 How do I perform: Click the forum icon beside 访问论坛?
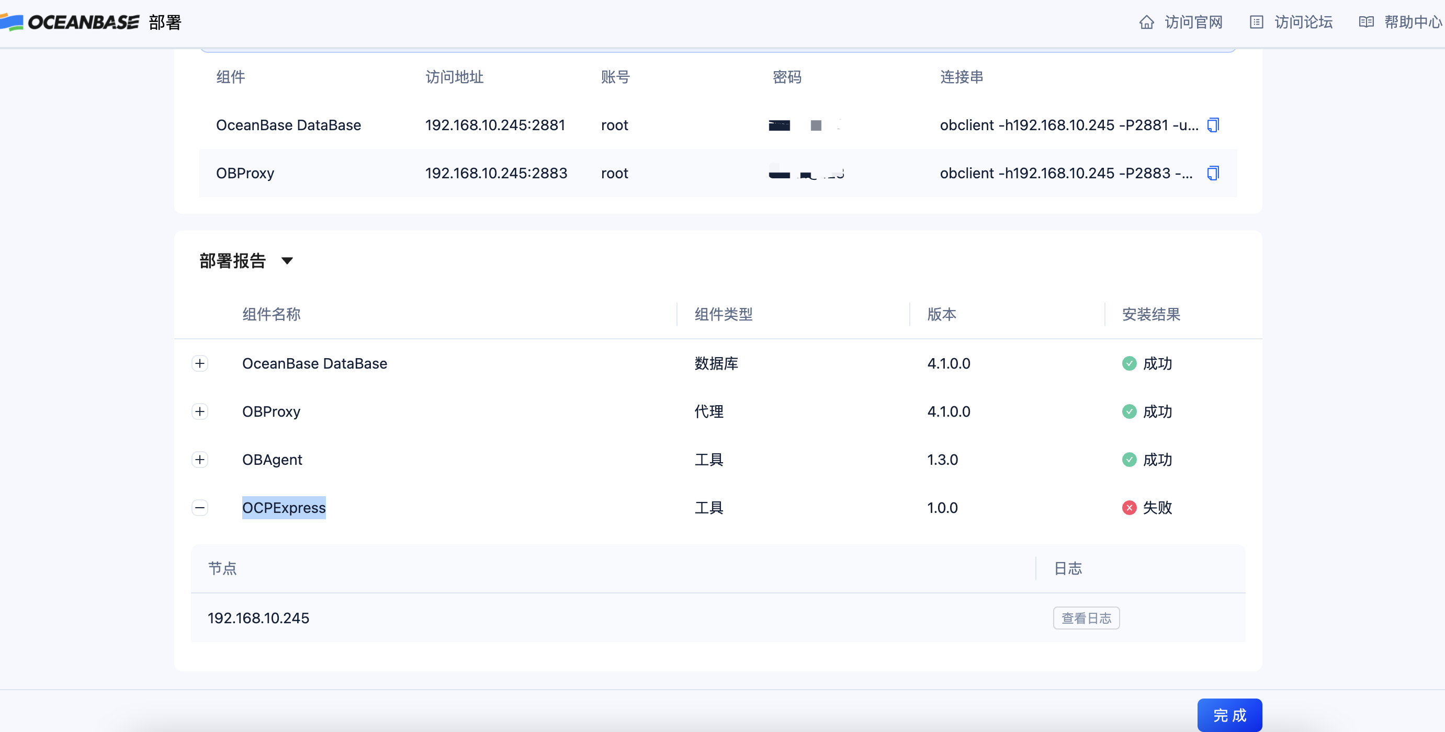pyautogui.click(x=1257, y=22)
